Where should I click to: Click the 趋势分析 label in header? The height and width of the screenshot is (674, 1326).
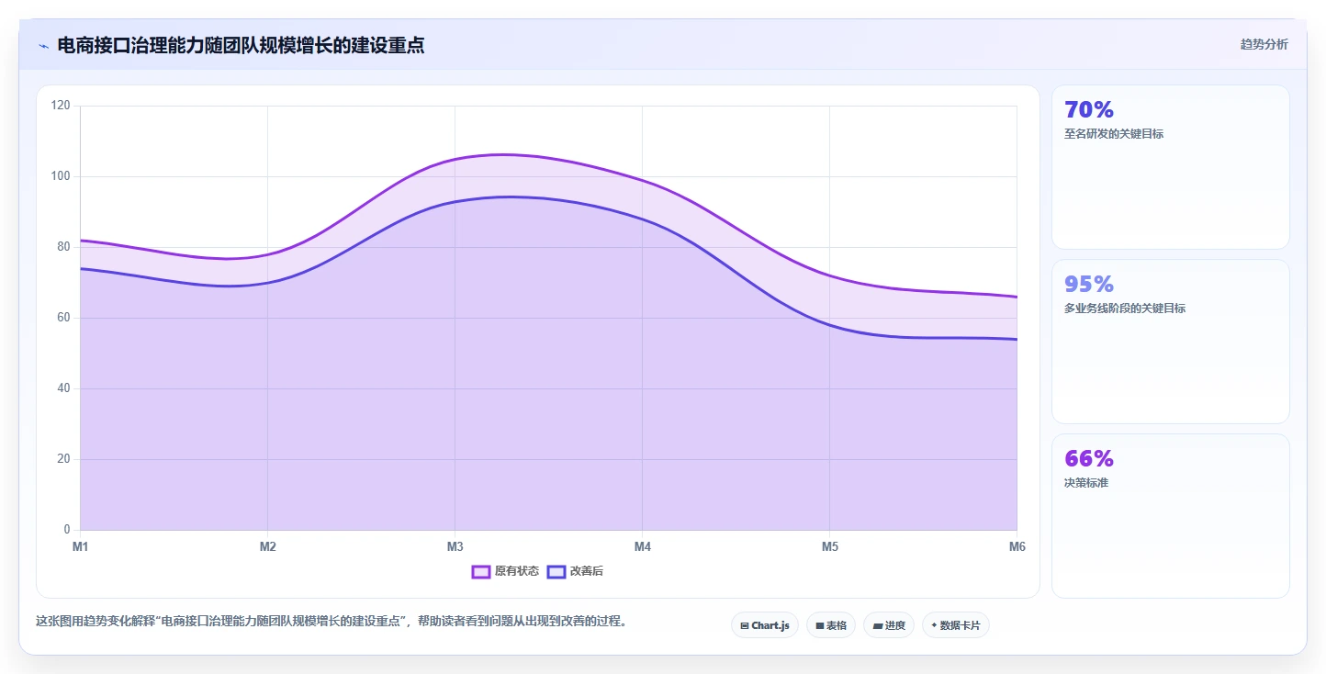tap(1264, 44)
